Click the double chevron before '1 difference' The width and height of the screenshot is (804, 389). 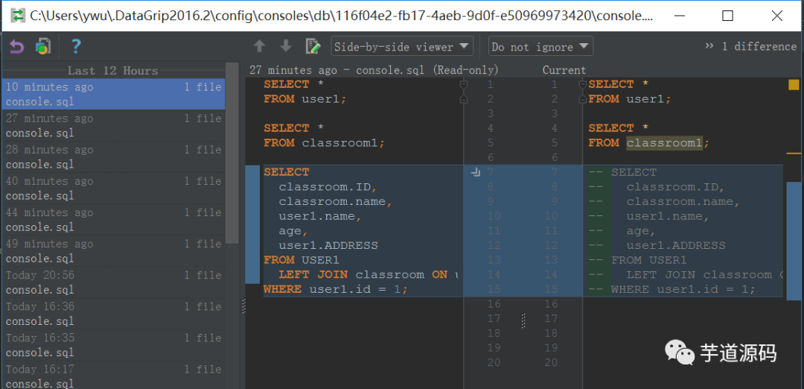[709, 46]
